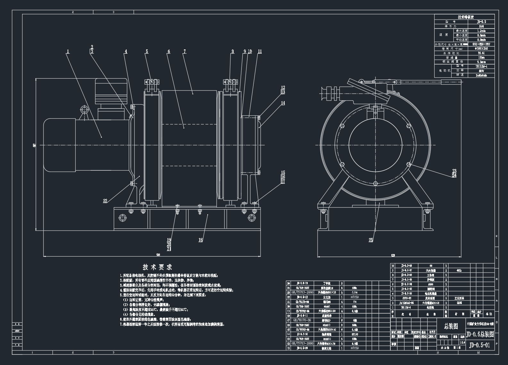This screenshot has width=508, height=365.
Task: Click part callout number 18 below the base
Action: [x=201, y=240]
